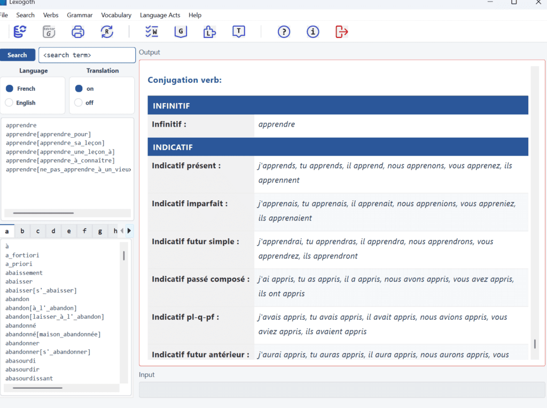Switch to letter tab f
This screenshot has width=547, height=408.
click(x=84, y=231)
